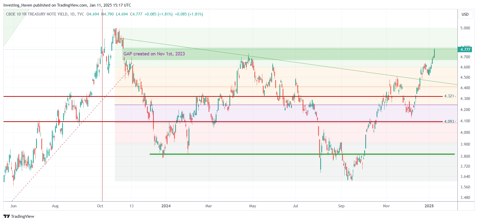The image size is (478, 222).
Task: Click the May label on time axis
Action: (x=253, y=206)
